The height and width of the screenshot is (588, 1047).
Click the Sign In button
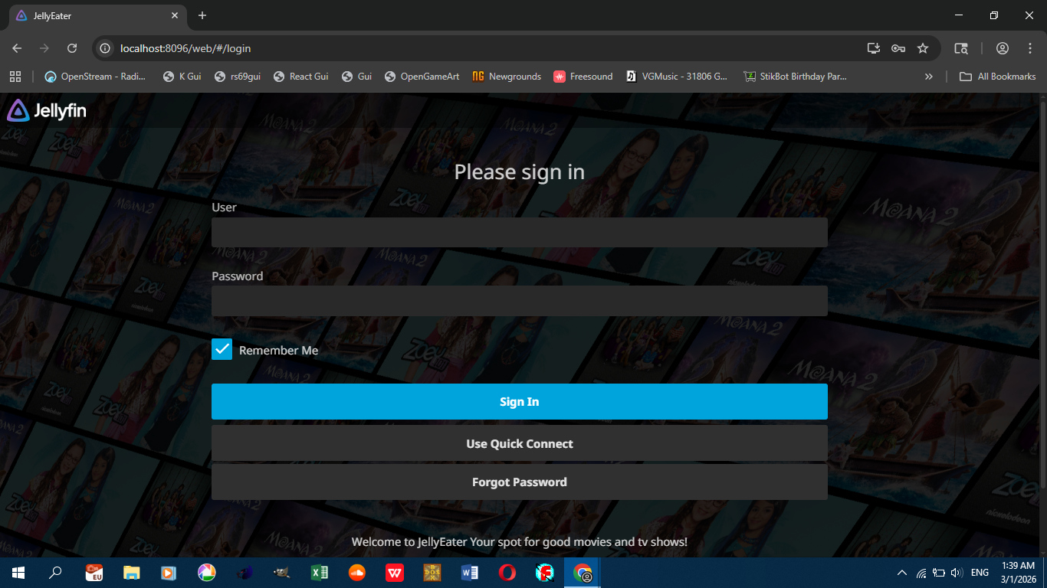click(520, 401)
